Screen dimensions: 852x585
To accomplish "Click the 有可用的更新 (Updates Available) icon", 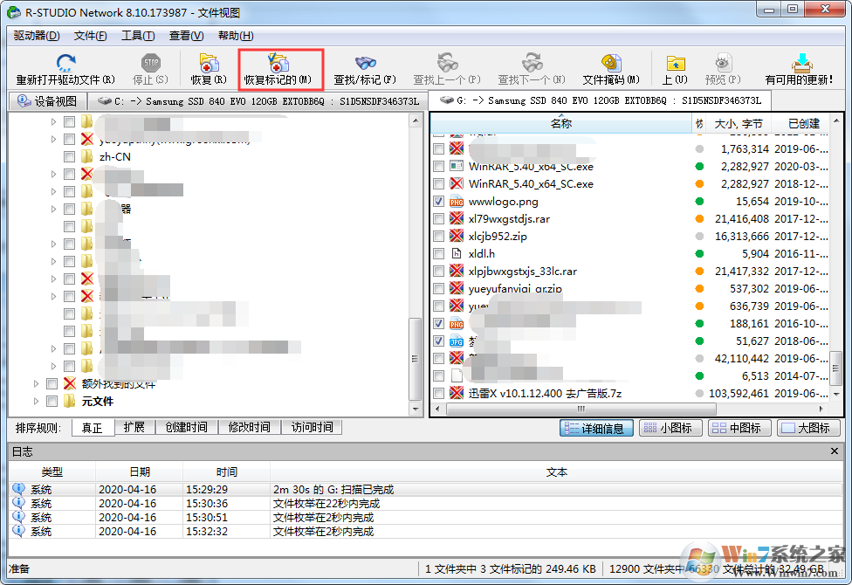I will point(801,68).
